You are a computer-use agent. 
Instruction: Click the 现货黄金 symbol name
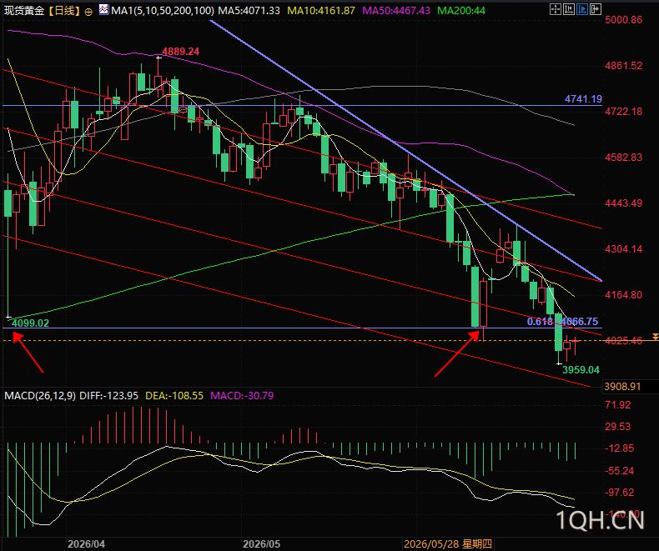click(x=24, y=11)
